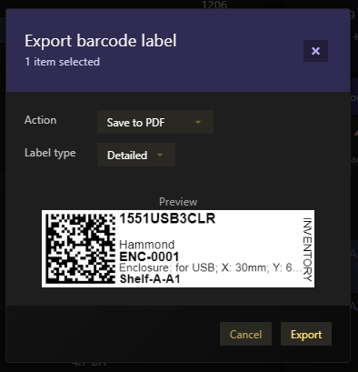The height and width of the screenshot is (372, 358).
Task: Click the Export barcode label title
Action: coord(101,41)
